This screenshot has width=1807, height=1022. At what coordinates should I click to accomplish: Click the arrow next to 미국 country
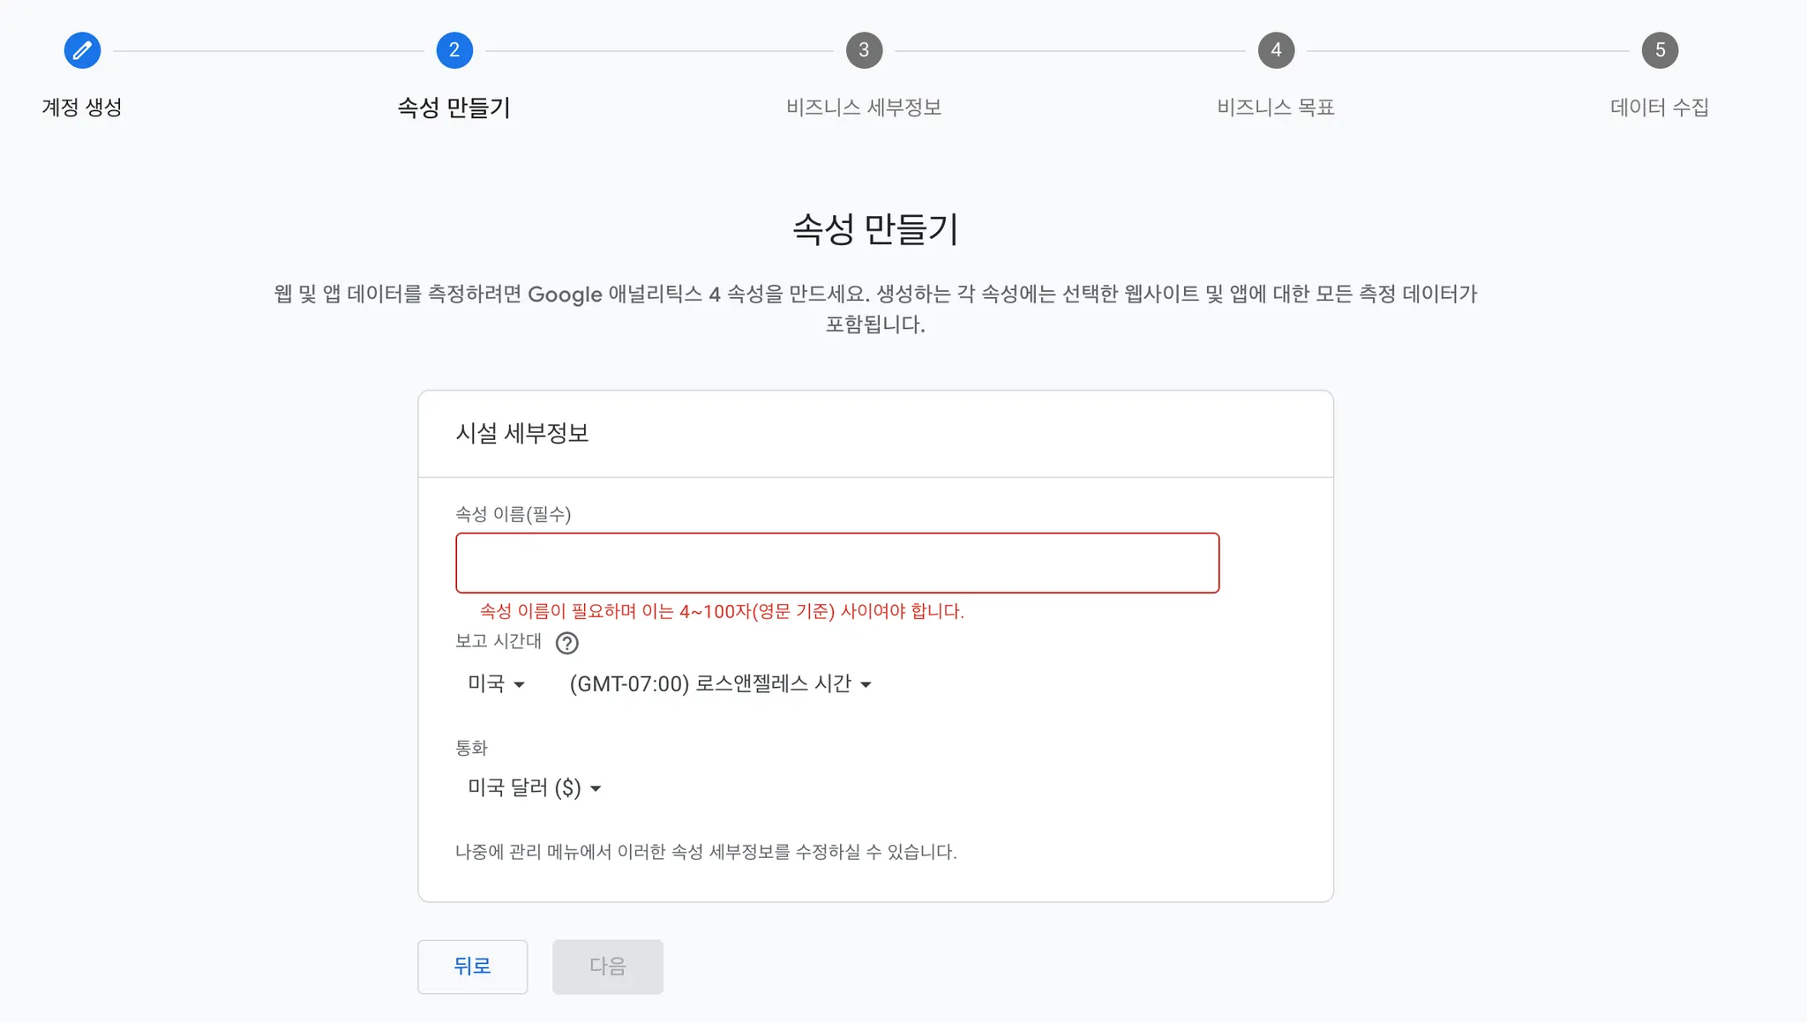click(x=519, y=685)
